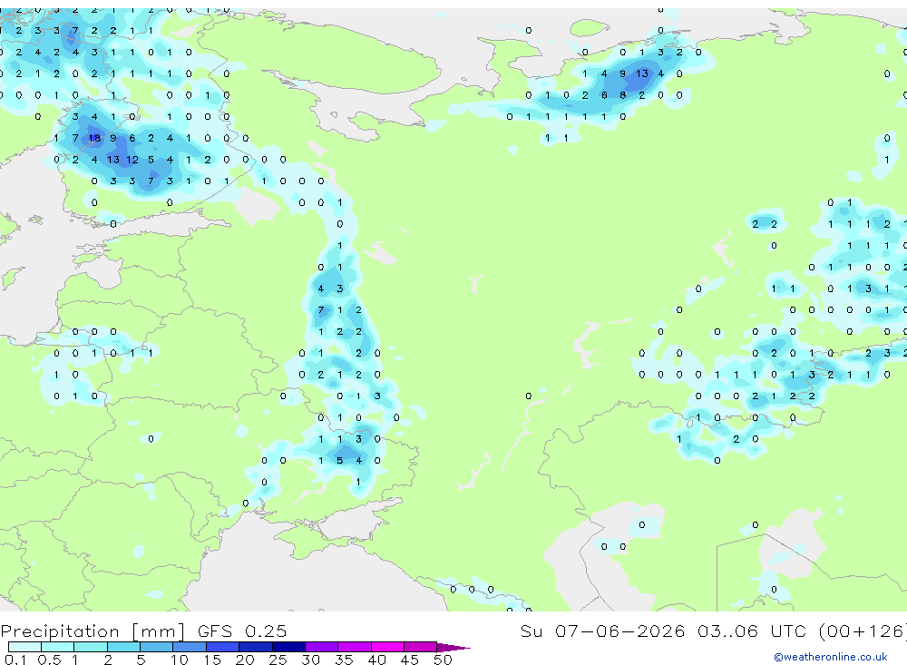Click the legend label '0.1'
907x665 pixels.
(x=15, y=660)
